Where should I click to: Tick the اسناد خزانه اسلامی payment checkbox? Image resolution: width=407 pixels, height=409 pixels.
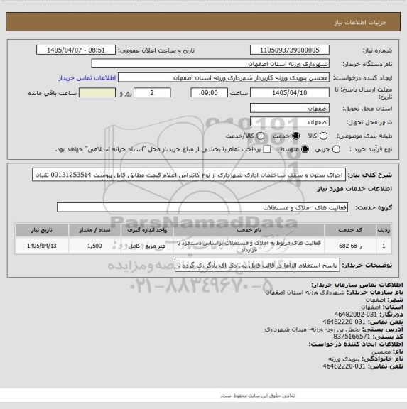(x=266, y=149)
